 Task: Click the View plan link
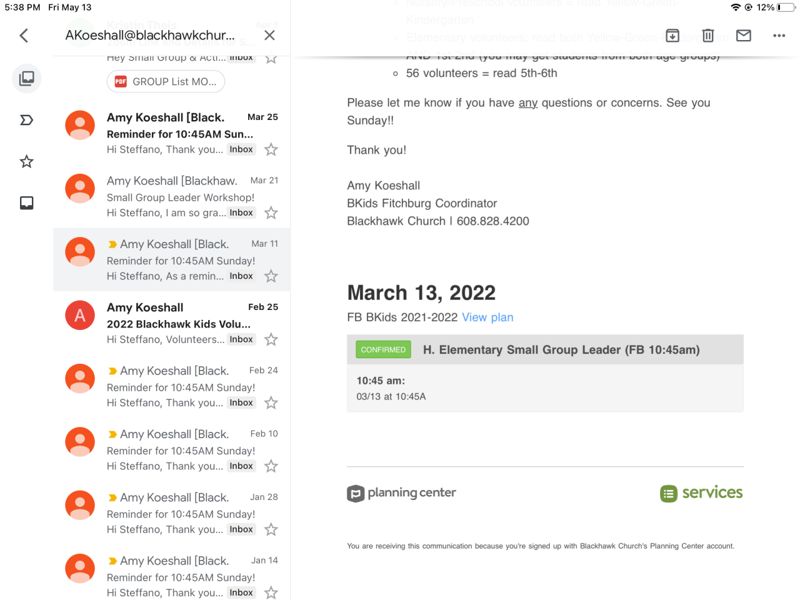point(487,317)
